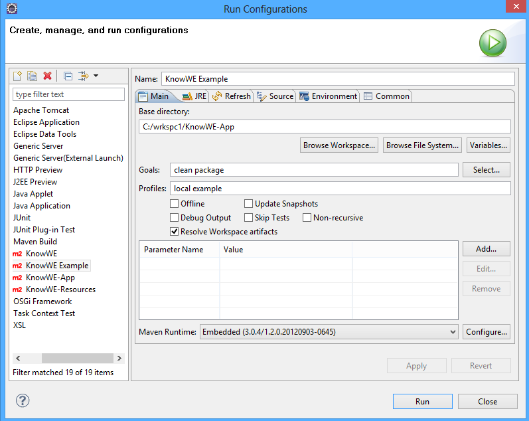Click the Profiles input field
This screenshot has width=529, height=421.
coord(340,189)
